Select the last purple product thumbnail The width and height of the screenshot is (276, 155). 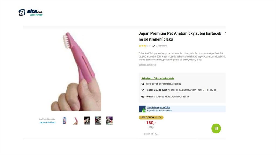[x=109, y=121]
